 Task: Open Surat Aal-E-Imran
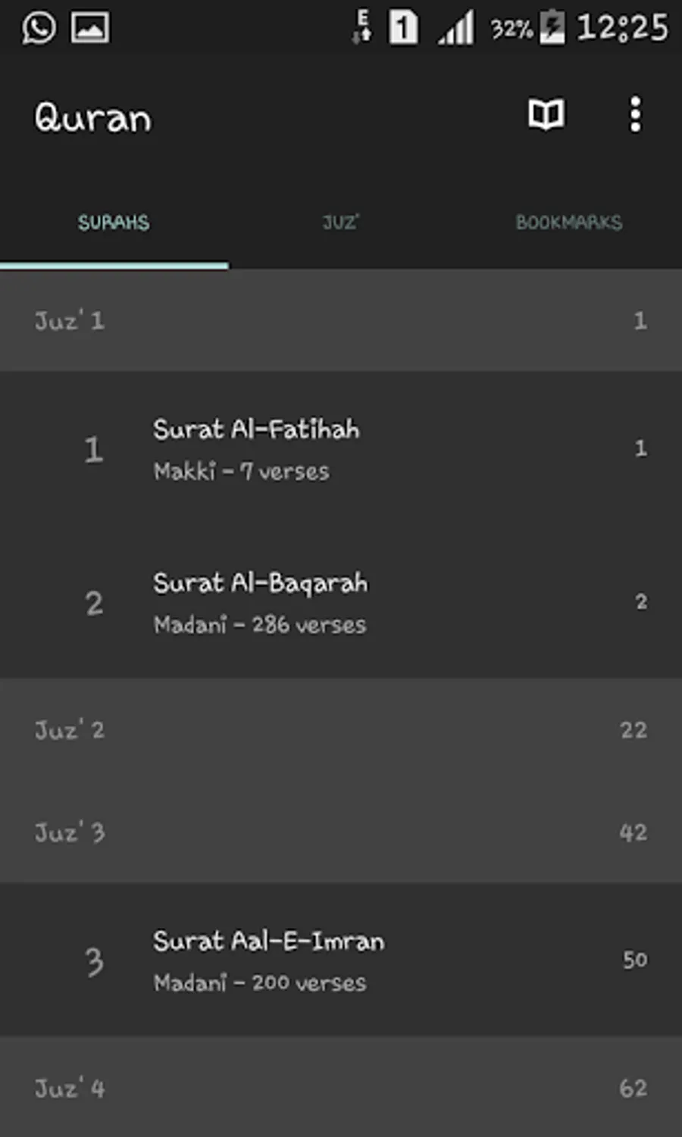coord(341,959)
